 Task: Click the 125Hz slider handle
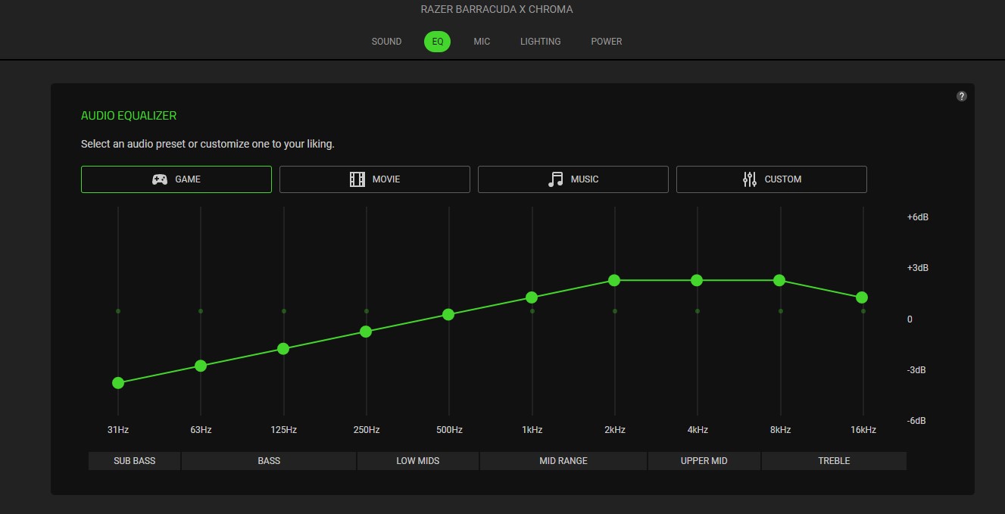pos(283,349)
